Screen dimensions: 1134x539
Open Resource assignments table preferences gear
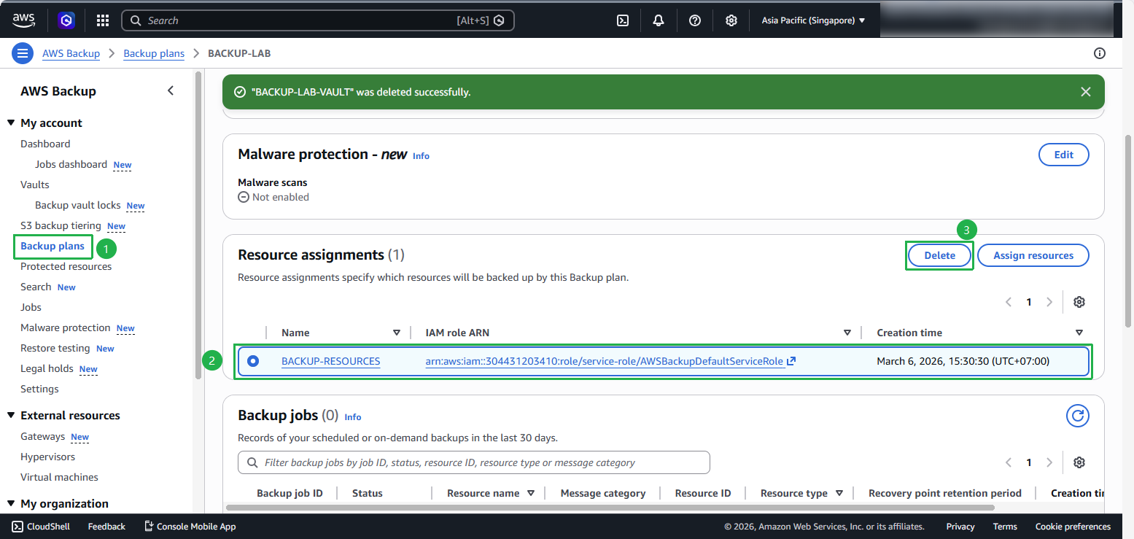1079,302
